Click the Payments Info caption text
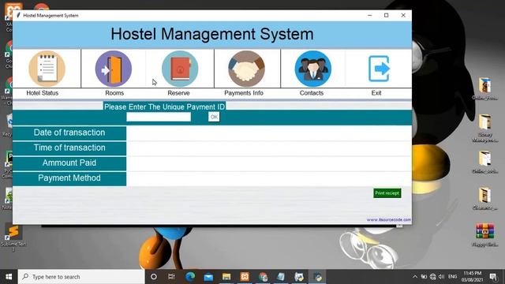This screenshot has height=284, width=505. point(244,93)
